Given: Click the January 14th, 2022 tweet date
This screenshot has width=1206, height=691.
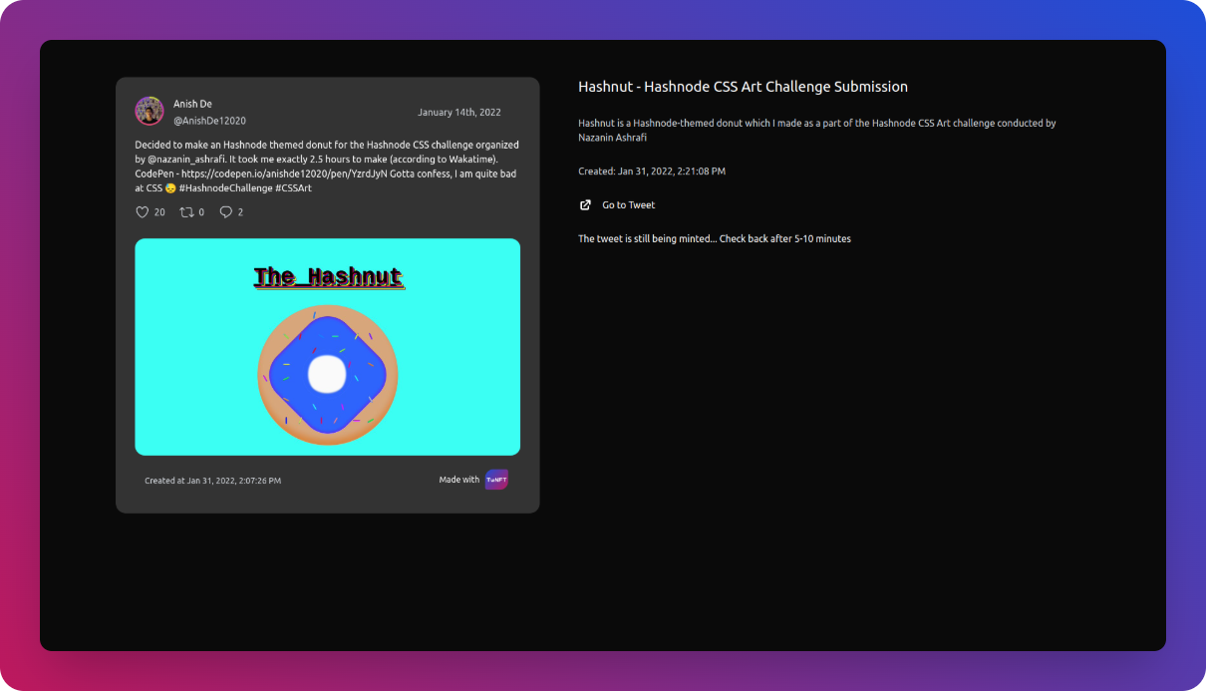Looking at the screenshot, I should pos(458,113).
